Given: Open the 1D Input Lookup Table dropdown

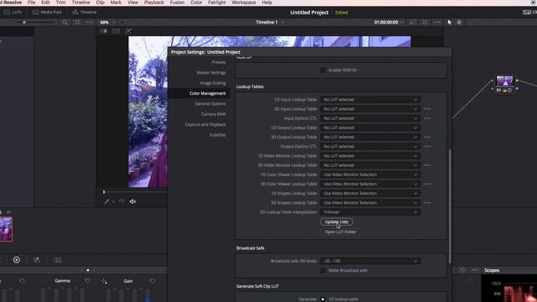Looking at the screenshot, I should tap(370, 100).
